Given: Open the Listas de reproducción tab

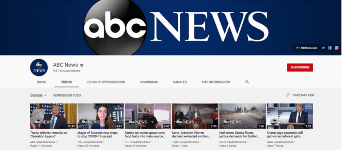Looking at the screenshot, I should click(106, 82).
